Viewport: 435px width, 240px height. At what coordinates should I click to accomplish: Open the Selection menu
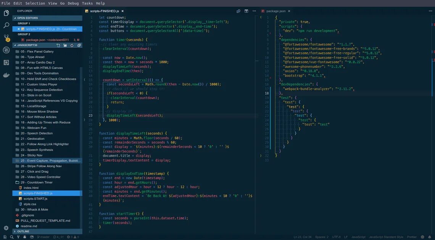click(x=35, y=3)
